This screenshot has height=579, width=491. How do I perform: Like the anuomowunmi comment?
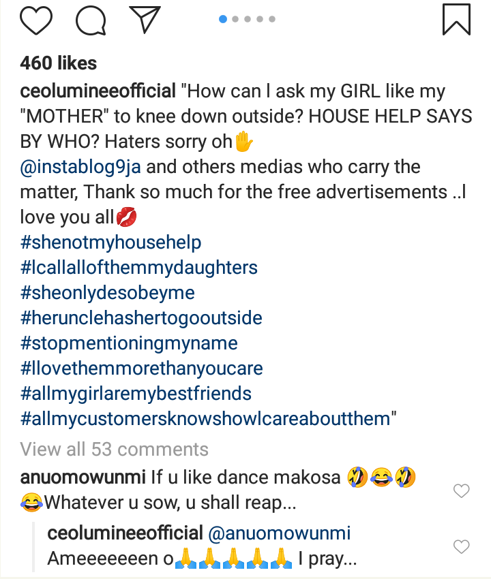(x=462, y=490)
